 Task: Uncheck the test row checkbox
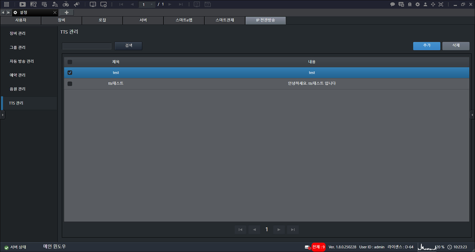pyautogui.click(x=70, y=73)
